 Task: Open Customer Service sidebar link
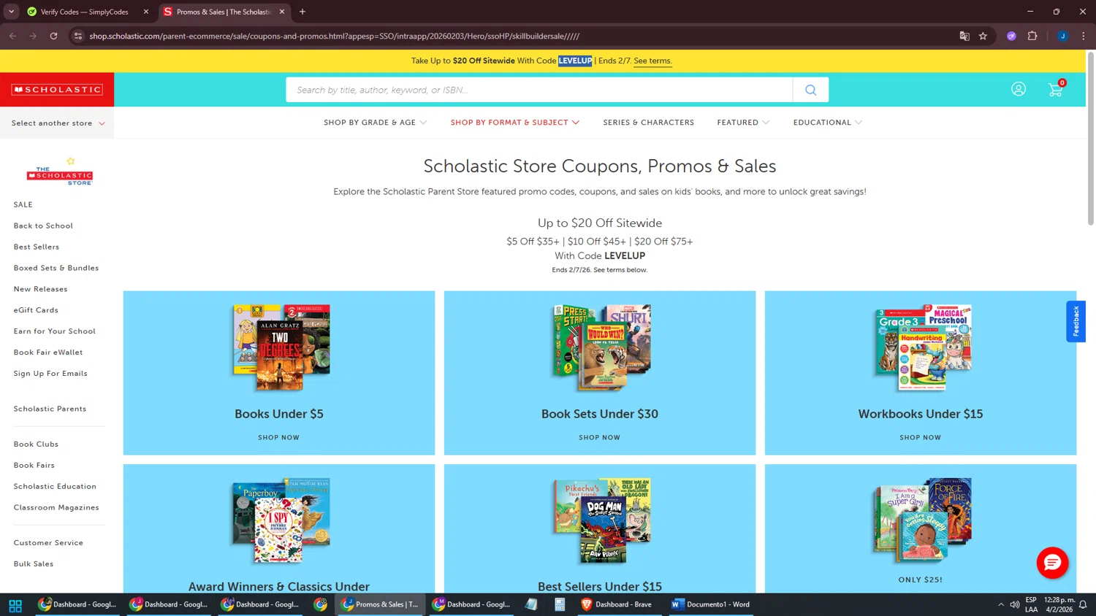tap(48, 543)
